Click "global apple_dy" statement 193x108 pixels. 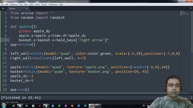tap(34, 31)
